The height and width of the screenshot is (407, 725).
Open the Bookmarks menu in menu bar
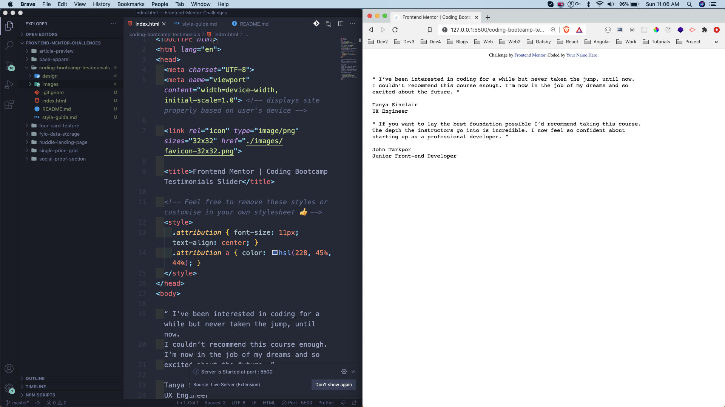click(131, 4)
